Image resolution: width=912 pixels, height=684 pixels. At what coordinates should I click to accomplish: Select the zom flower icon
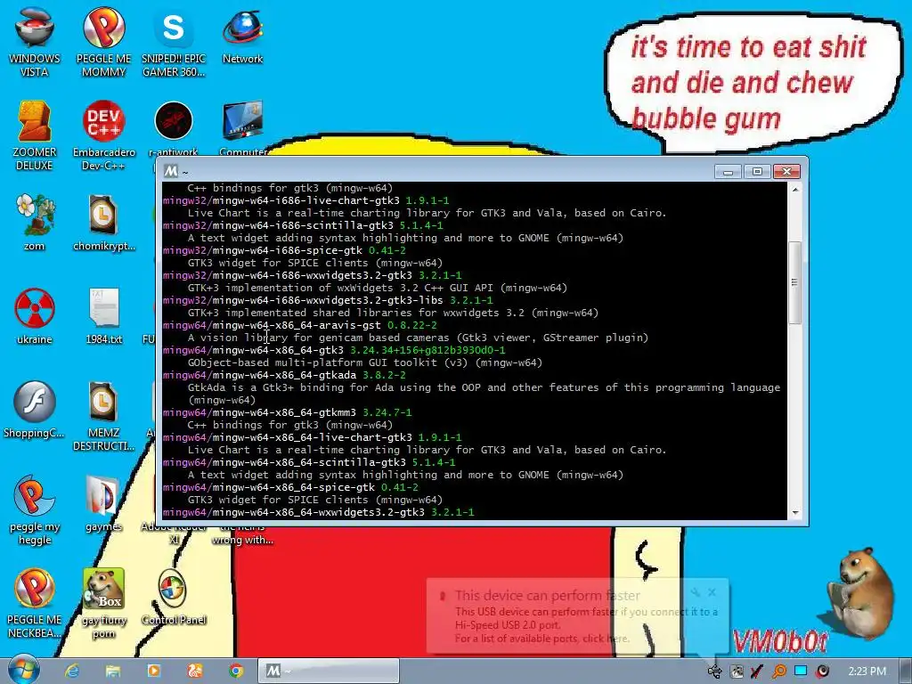pos(35,222)
